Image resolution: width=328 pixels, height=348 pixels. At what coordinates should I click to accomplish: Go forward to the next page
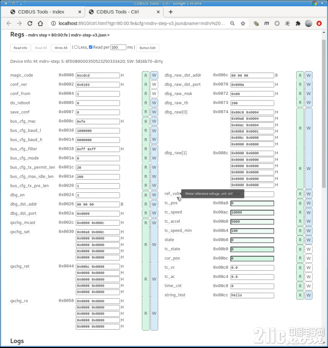pyautogui.click(x=19, y=23)
